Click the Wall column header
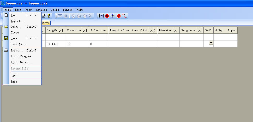Screen dimensions: 253x122 [208, 30]
